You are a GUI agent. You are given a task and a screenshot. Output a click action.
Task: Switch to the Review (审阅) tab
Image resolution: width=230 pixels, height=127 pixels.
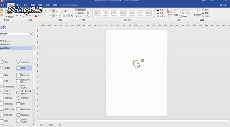[x=47, y=5]
